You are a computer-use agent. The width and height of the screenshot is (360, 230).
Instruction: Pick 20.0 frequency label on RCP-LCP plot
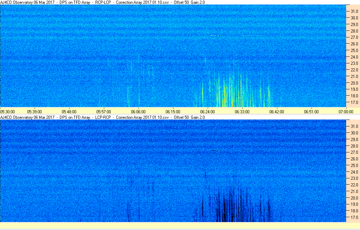tap(354, 83)
